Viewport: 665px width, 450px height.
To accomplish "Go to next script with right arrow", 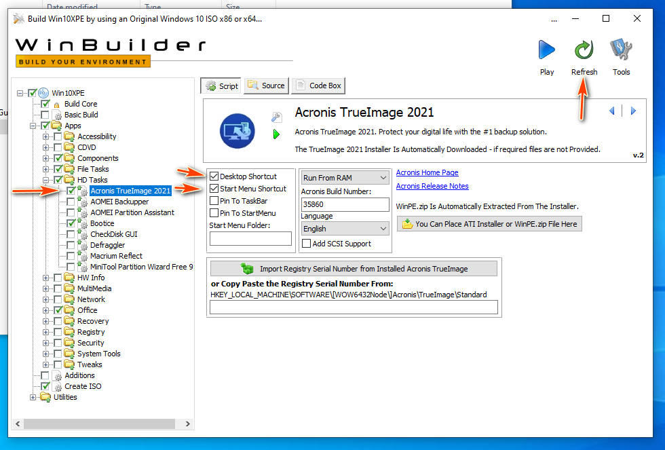I will point(633,111).
